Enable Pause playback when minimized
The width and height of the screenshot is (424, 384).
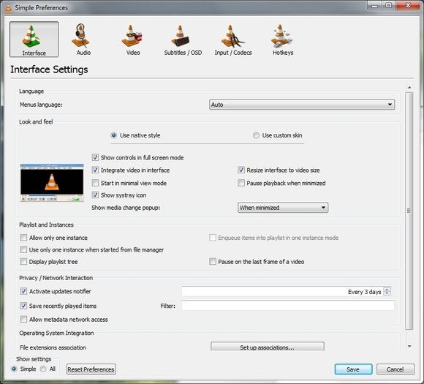click(241, 183)
